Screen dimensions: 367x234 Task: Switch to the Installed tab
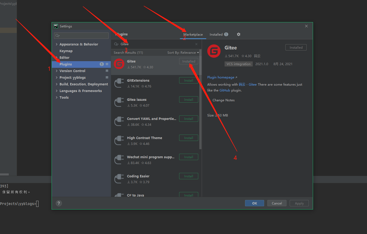216,34
